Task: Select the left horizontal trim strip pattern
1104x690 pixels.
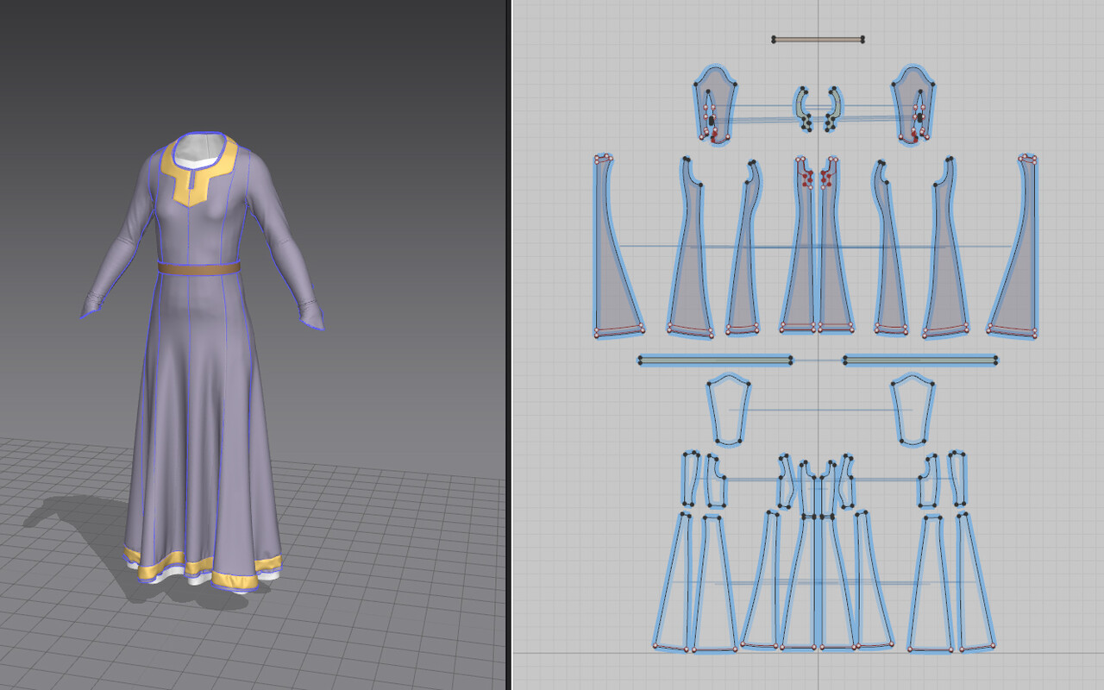Action: 715,361
